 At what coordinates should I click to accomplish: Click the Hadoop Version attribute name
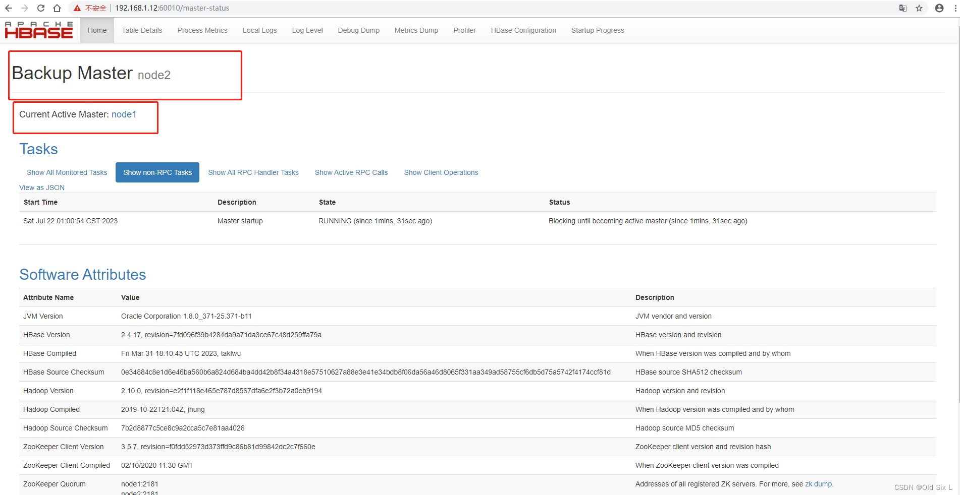tap(48, 391)
